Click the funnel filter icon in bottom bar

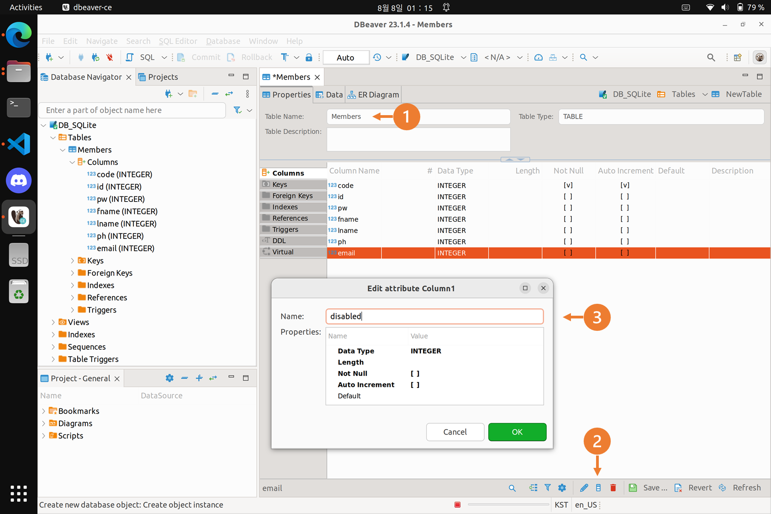[x=548, y=488]
